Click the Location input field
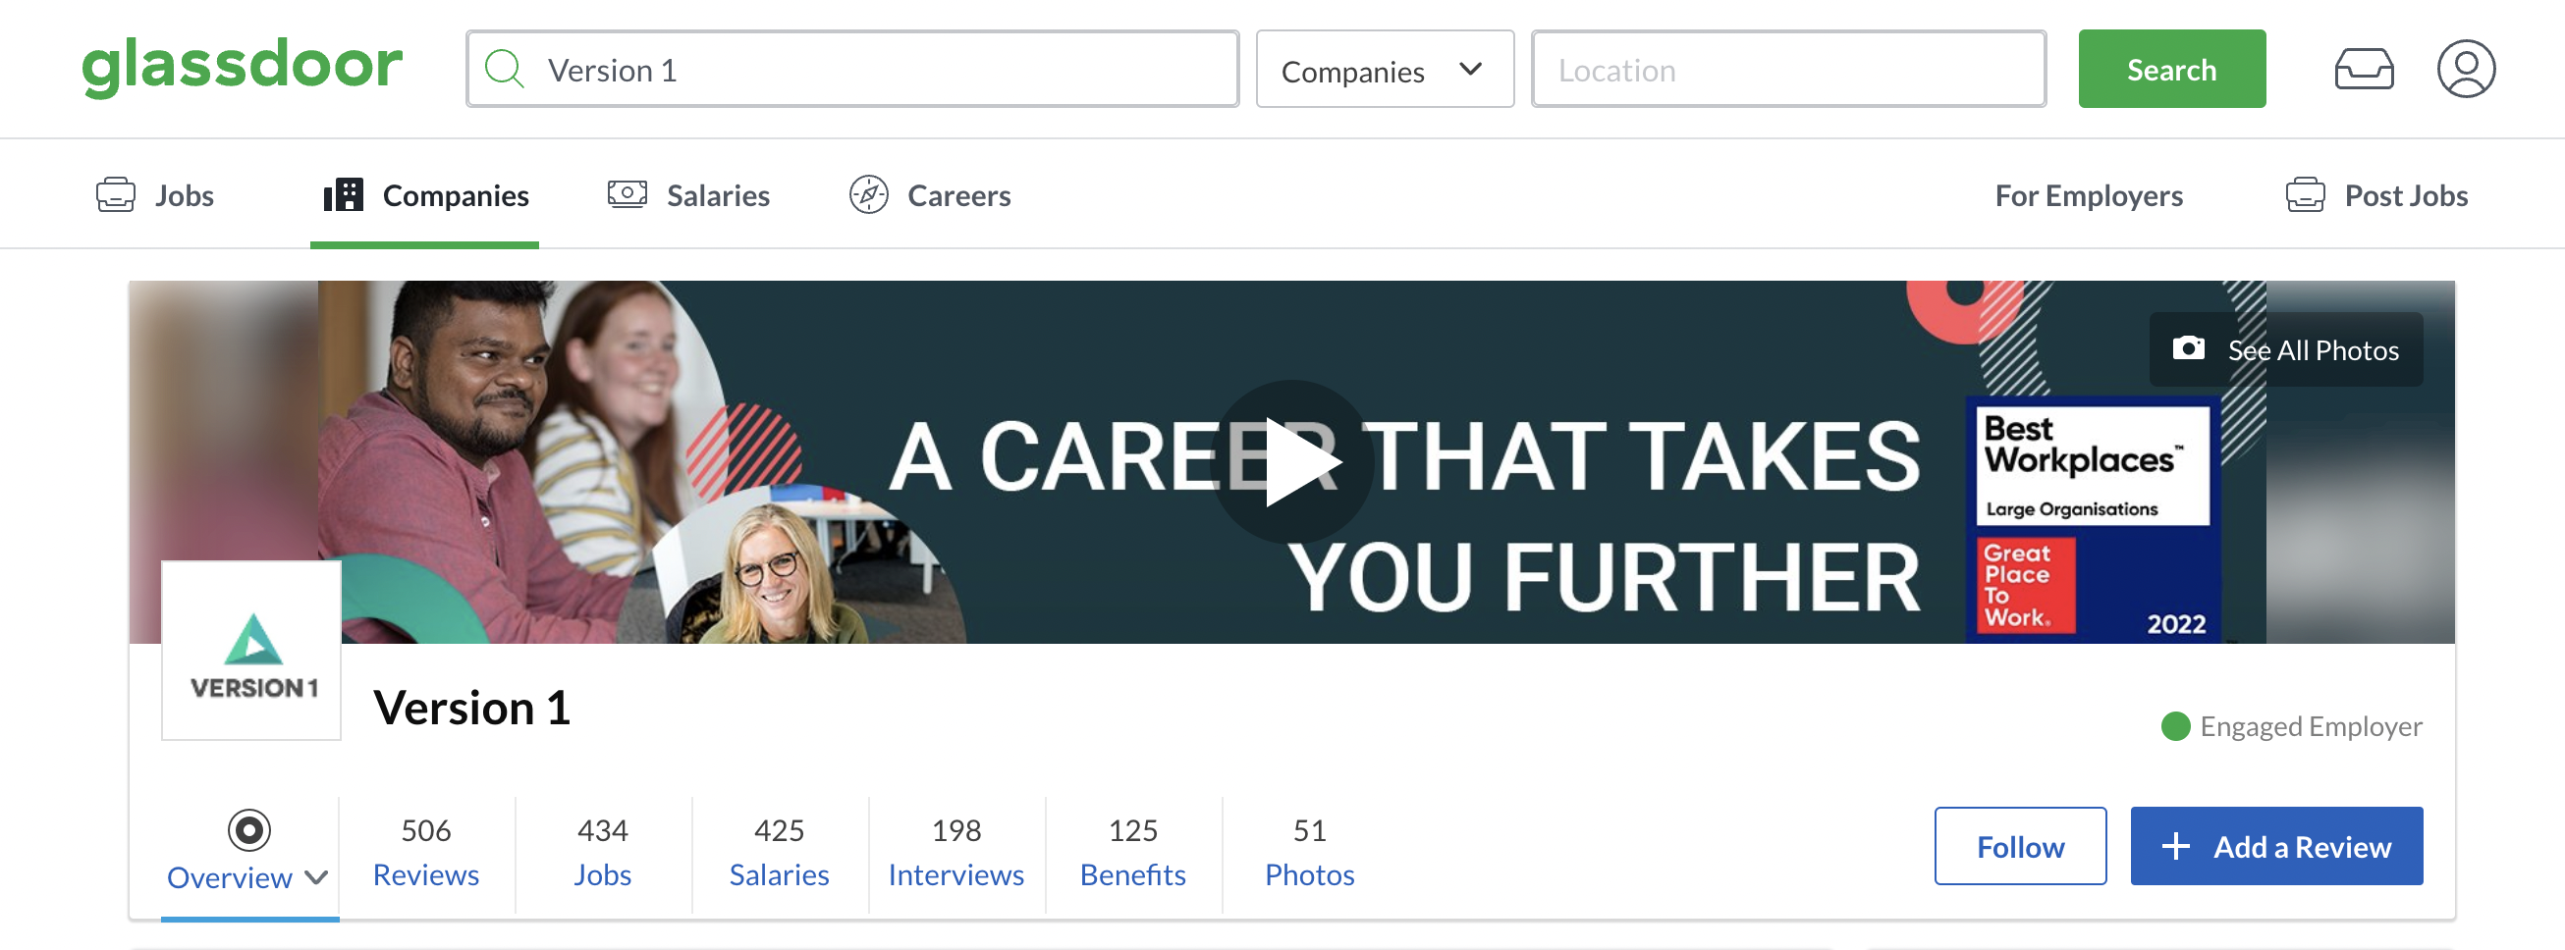 pos(1787,70)
